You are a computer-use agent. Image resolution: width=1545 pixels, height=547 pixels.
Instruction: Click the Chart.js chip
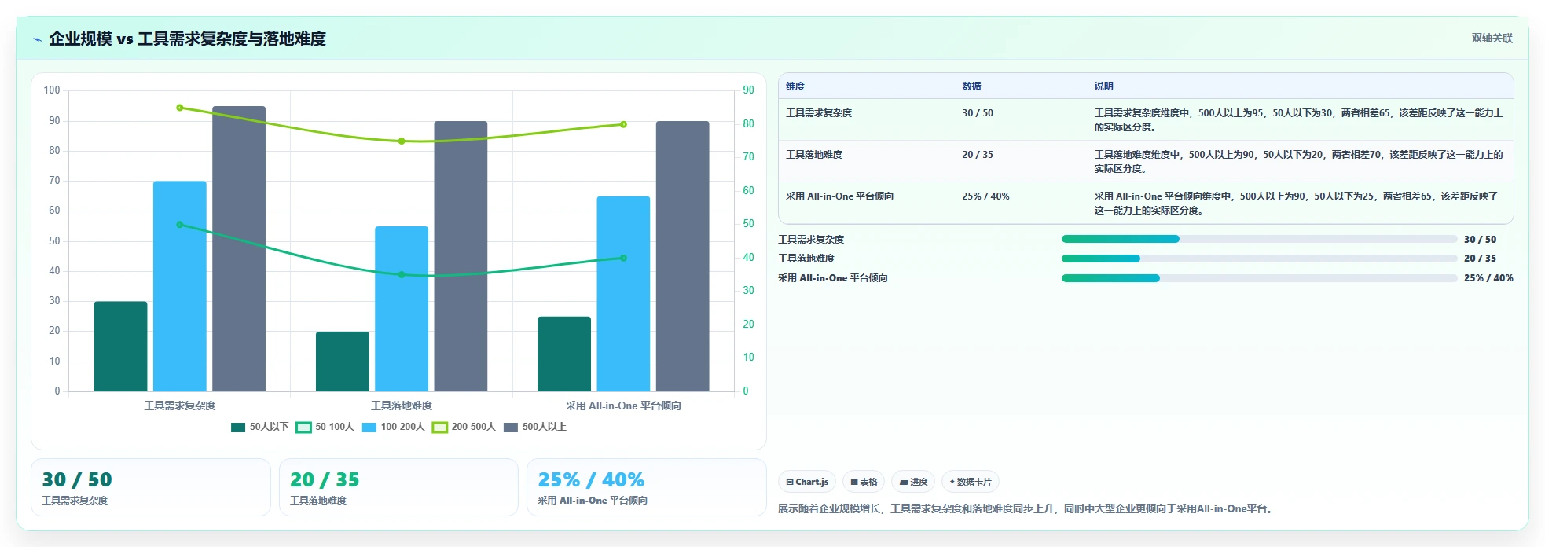click(807, 482)
